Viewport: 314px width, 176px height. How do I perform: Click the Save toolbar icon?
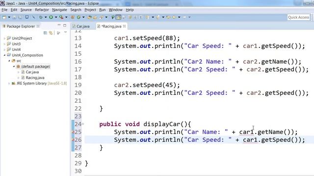pyautogui.click(x=14, y=17)
